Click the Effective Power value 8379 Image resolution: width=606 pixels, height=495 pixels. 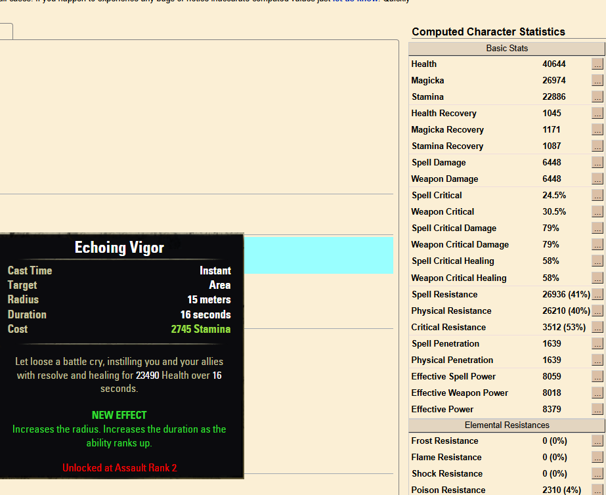point(552,410)
